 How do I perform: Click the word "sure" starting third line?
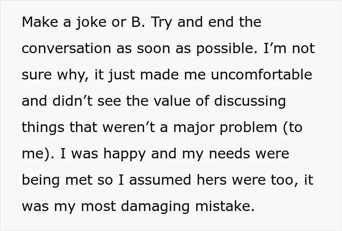(x=37, y=75)
